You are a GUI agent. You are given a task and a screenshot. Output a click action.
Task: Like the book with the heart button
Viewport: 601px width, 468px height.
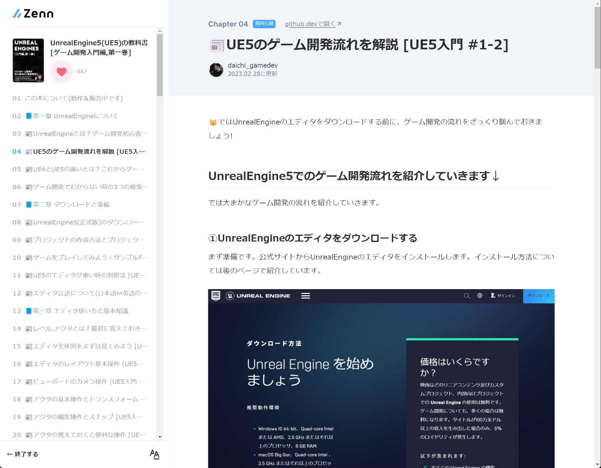pos(61,72)
